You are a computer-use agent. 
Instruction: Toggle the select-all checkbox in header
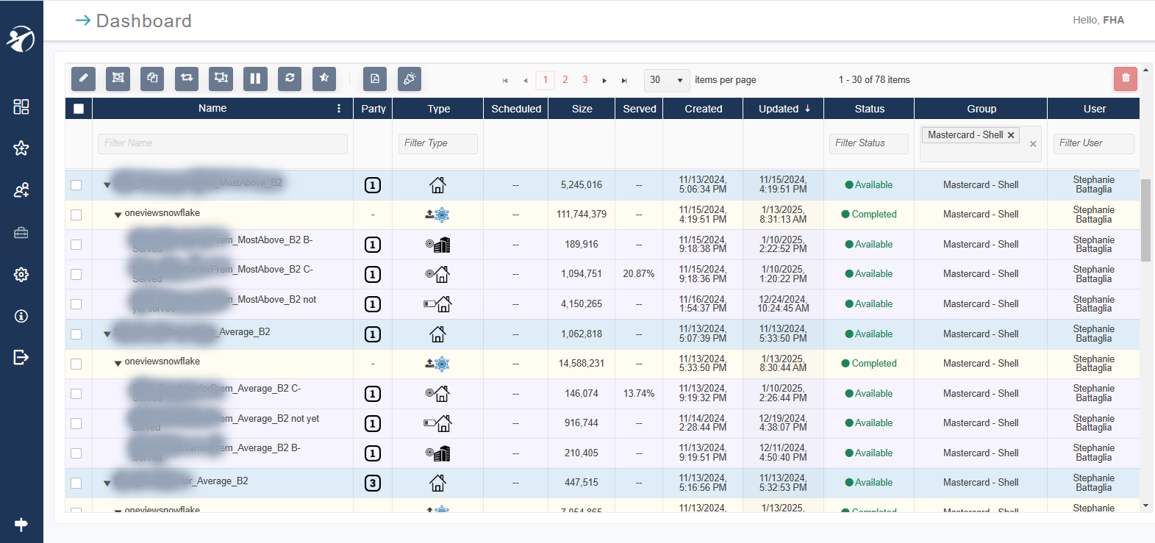(79, 109)
